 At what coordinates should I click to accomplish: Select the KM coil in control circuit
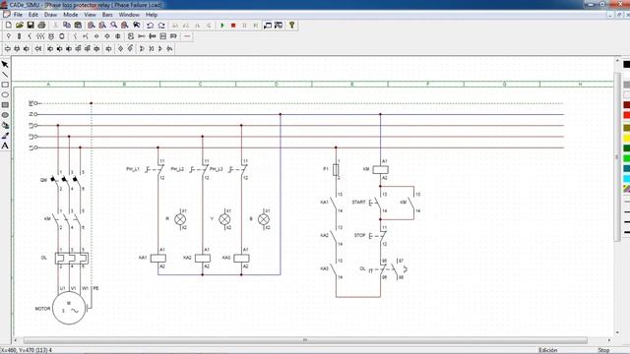(x=380, y=169)
